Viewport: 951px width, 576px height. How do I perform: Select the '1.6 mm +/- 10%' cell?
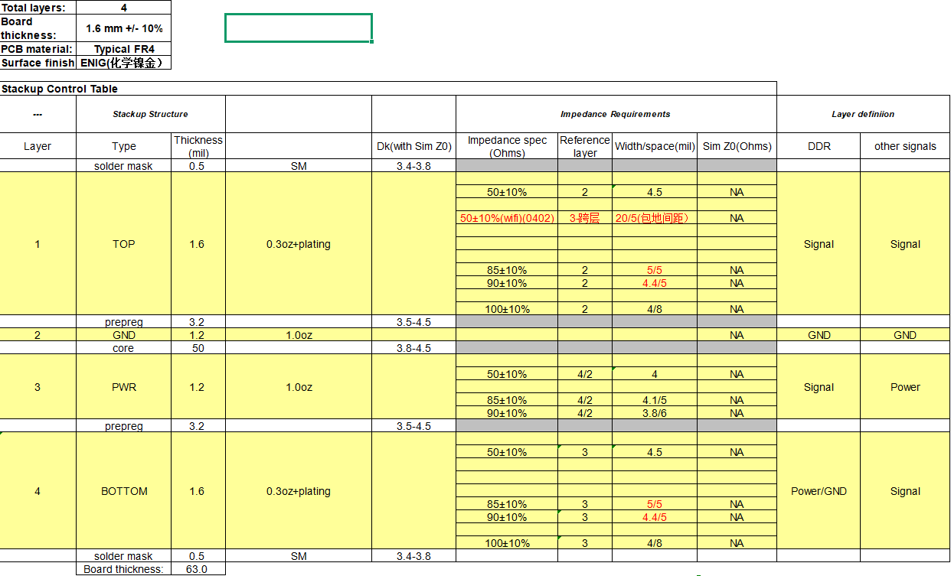pos(124,28)
